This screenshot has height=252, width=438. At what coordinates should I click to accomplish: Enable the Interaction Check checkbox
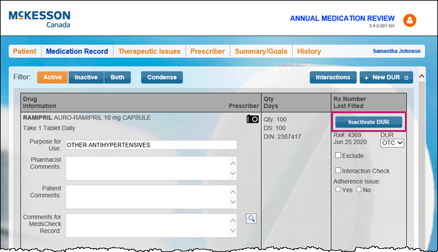[x=338, y=171]
